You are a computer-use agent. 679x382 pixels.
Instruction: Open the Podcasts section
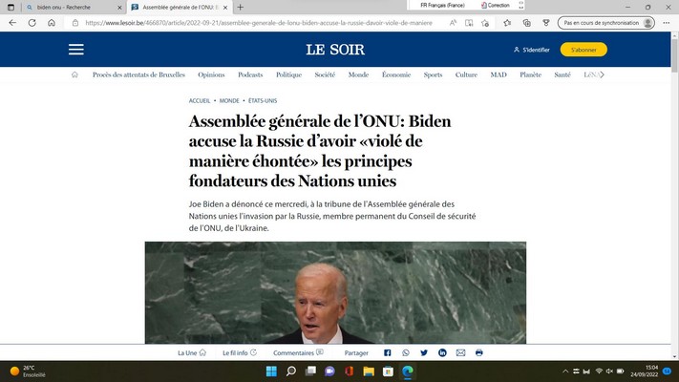click(250, 74)
